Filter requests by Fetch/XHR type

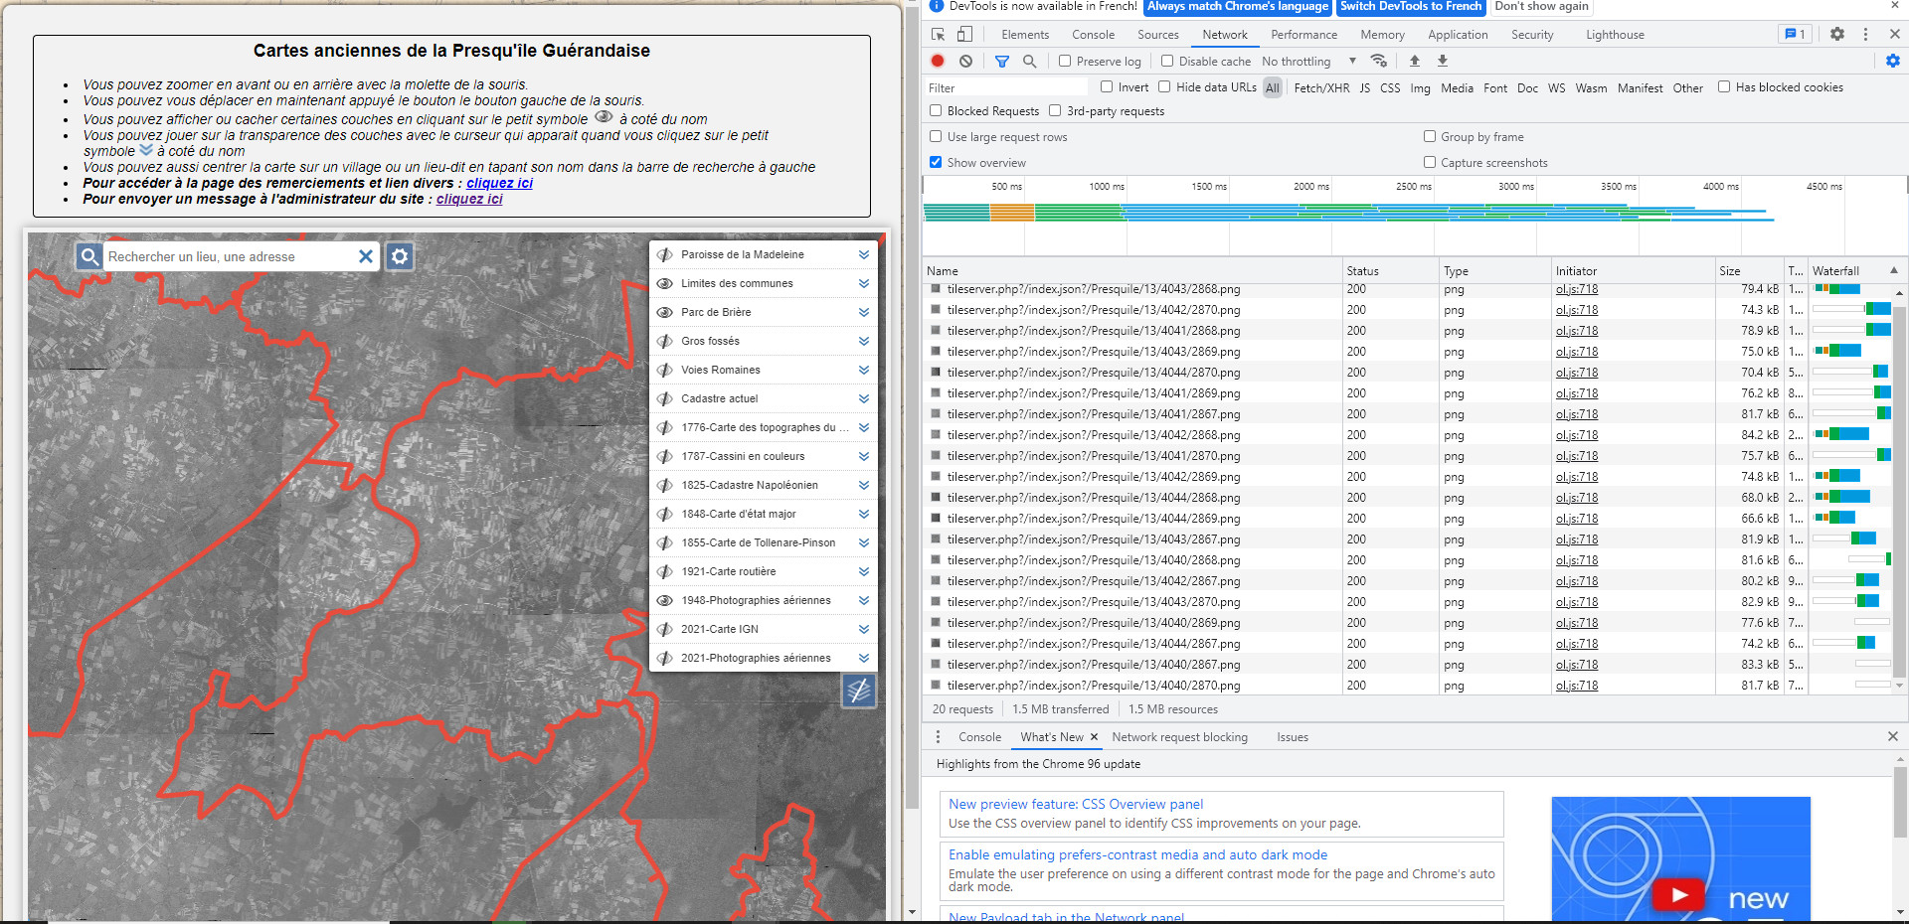[x=1321, y=87]
